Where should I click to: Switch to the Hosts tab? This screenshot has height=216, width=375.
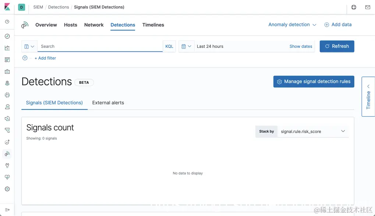click(x=71, y=25)
